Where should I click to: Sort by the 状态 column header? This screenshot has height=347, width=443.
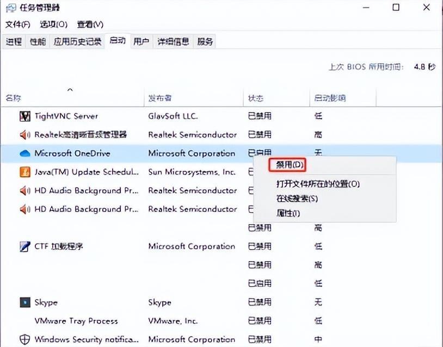[256, 98]
